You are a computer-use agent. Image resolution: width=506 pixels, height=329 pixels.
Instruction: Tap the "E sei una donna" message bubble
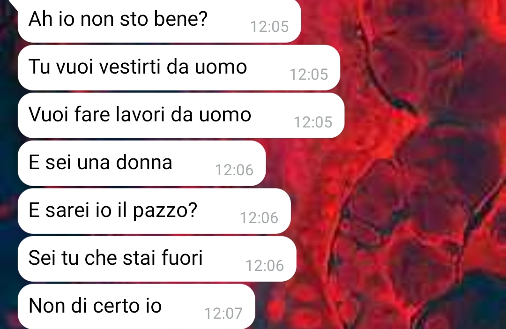141,164
